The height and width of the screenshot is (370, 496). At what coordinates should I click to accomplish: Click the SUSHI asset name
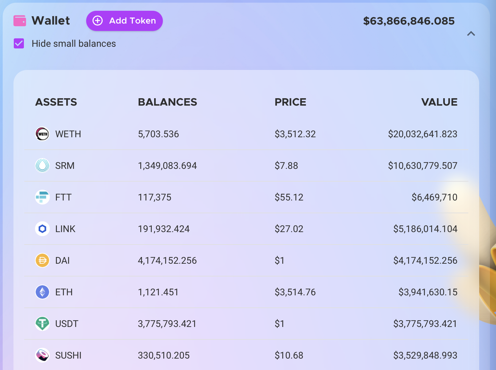pyautogui.click(x=68, y=355)
